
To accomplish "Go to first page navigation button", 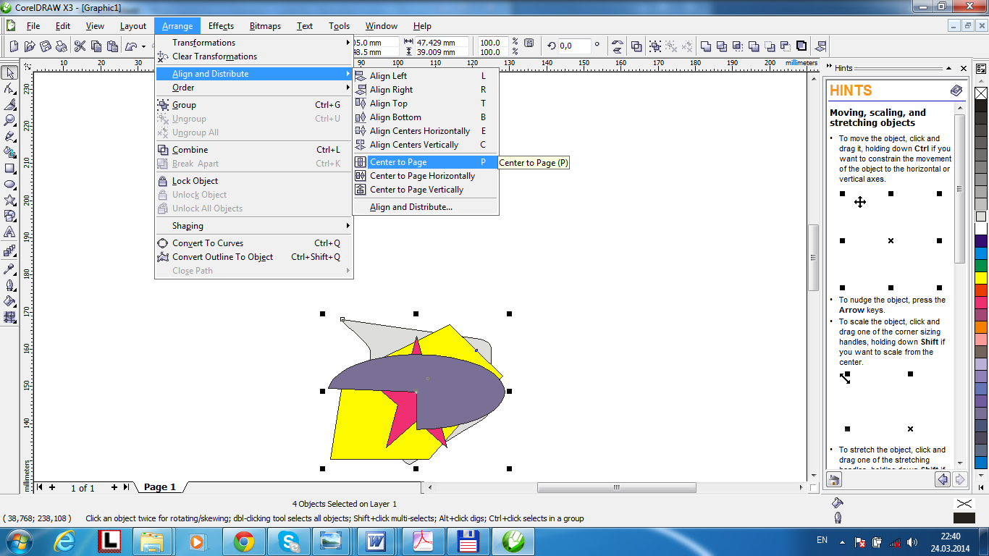I will 40,487.
